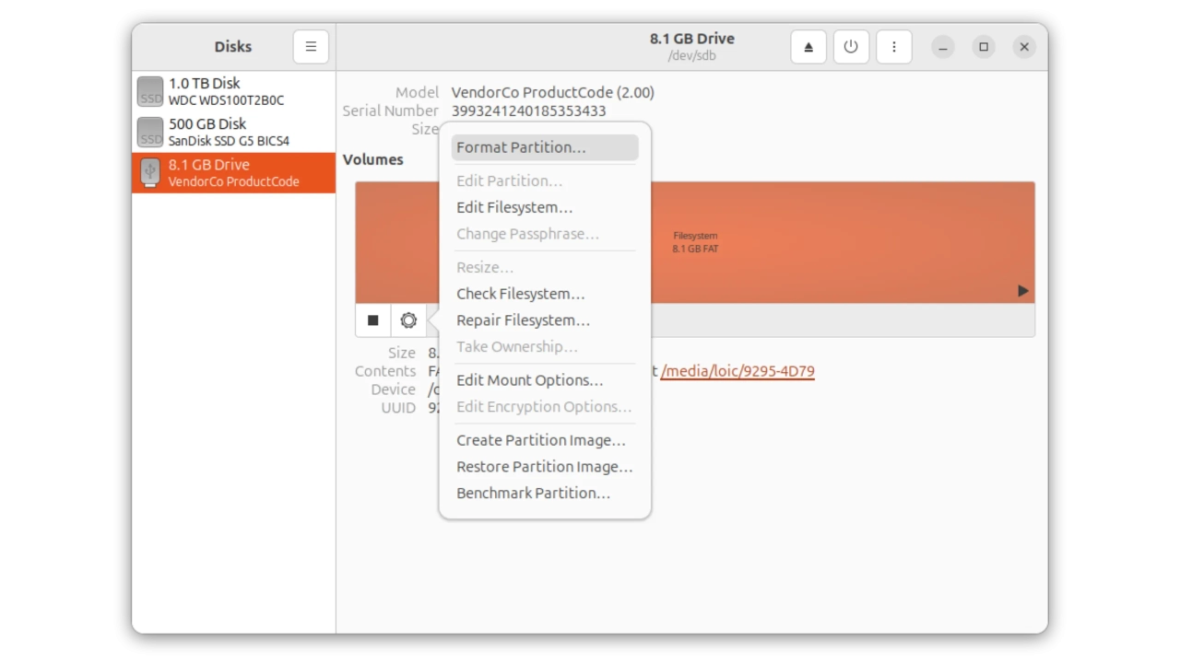
Task: Click the power off drive icon
Action: coord(851,47)
